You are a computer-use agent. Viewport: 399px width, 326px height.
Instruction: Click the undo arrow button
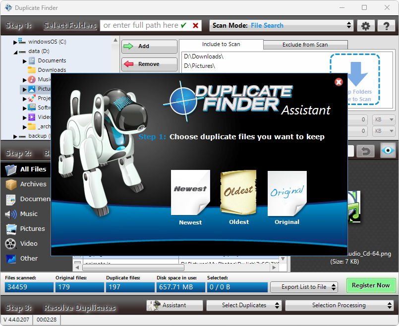coord(366,151)
